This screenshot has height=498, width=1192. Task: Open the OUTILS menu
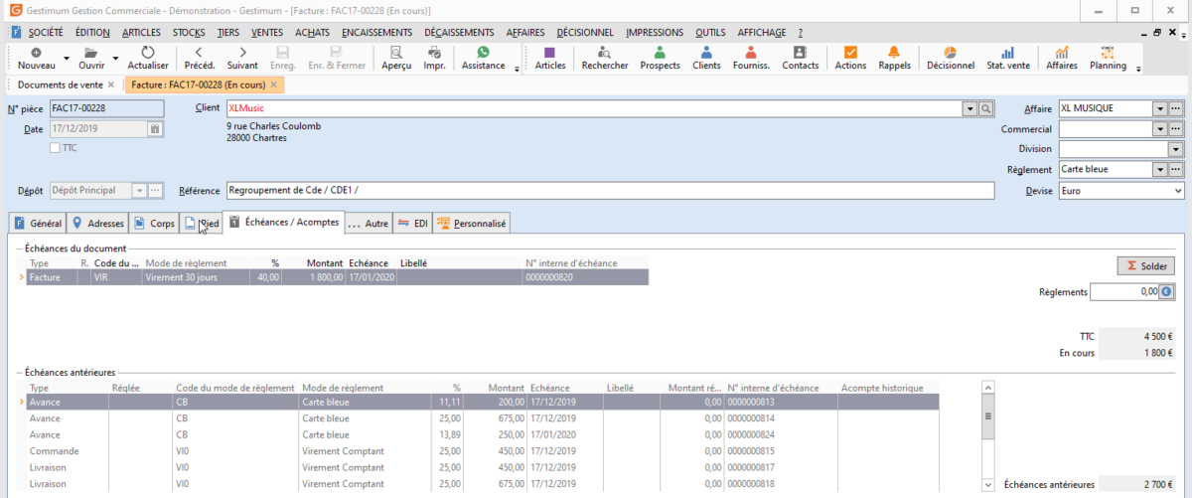click(710, 32)
